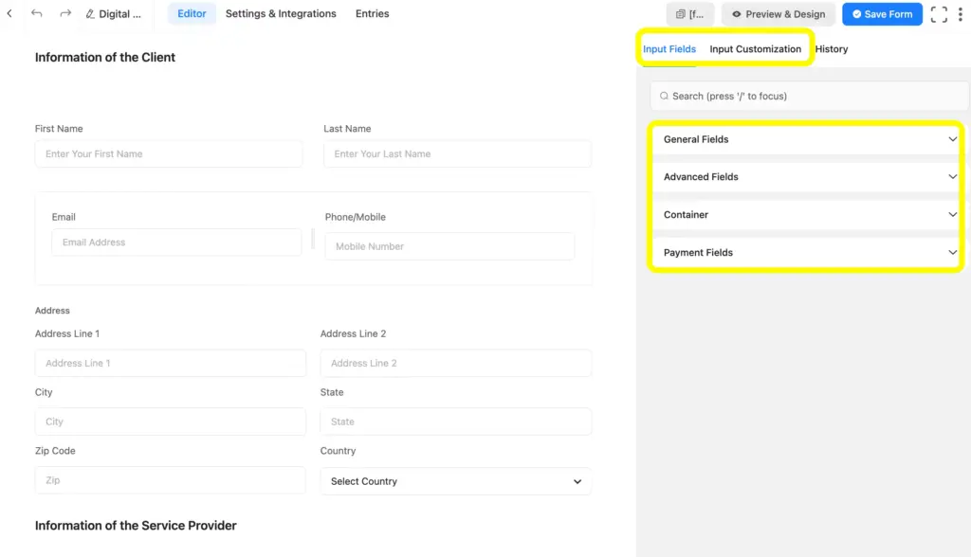The image size is (971, 557).
Task: Click the Last Name input field
Action: pos(457,153)
